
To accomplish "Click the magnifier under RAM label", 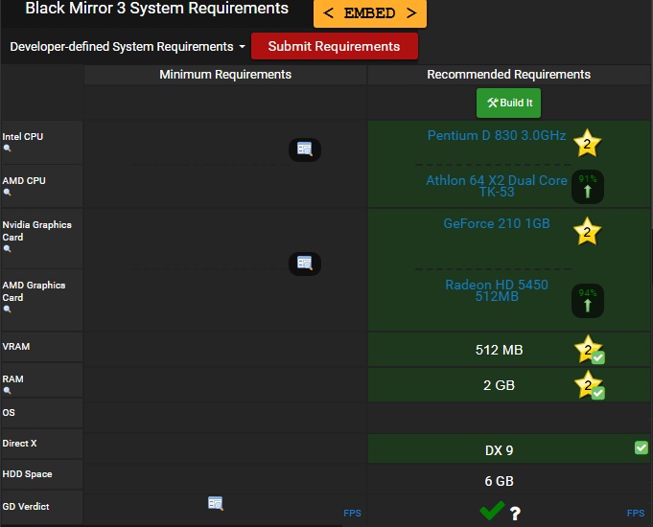I will pyautogui.click(x=7, y=391).
